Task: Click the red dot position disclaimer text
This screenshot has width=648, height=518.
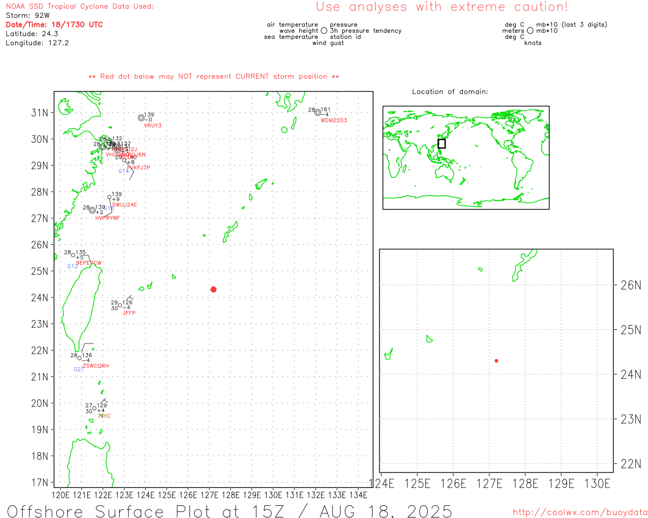Action: click(x=214, y=76)
